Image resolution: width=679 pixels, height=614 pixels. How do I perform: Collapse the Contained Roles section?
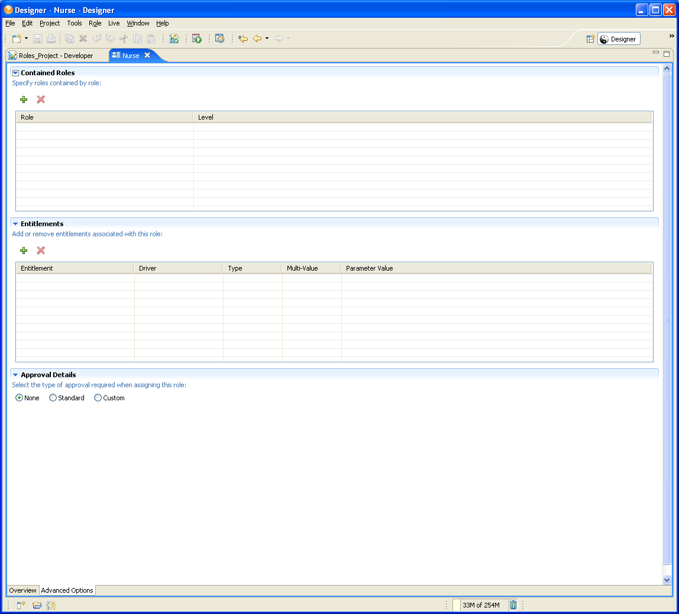click(x=15, y=73)
